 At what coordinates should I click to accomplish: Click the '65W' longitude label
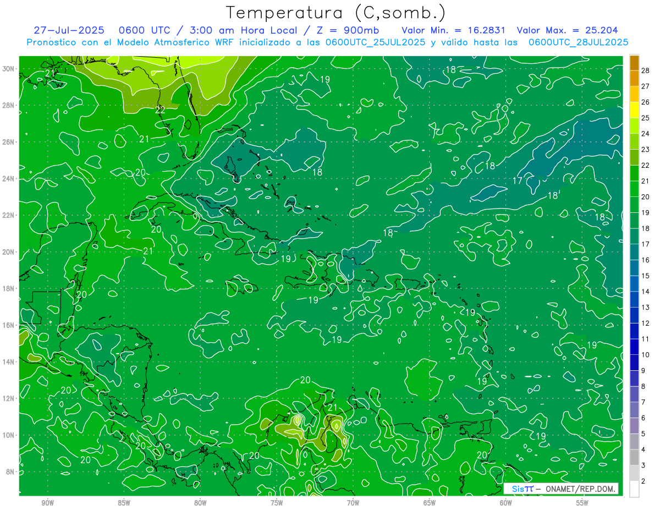tap(430, 503)
